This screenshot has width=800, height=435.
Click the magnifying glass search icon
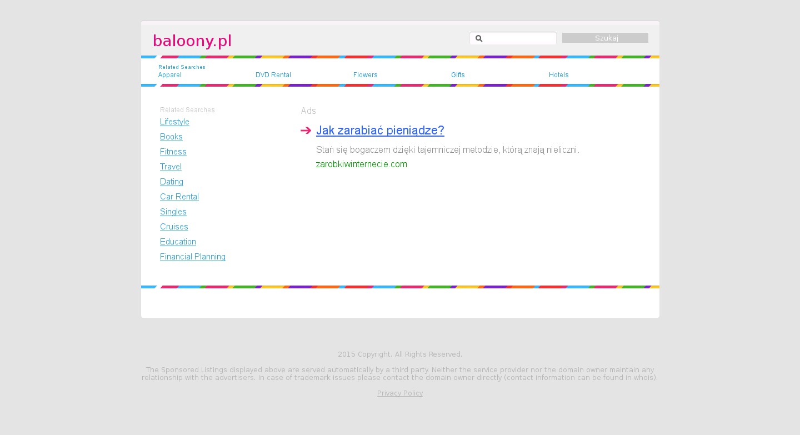(479, 38)
